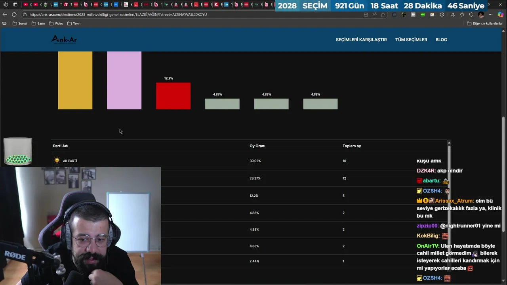The image size is (507, 285).
Task: Select the 39.02% vote share cell
Action: click(x=255, y=161)
